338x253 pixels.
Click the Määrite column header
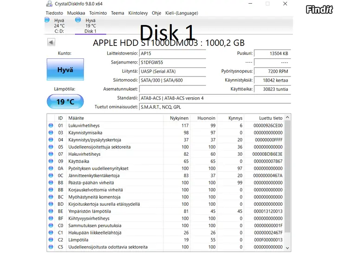point(76,118)
